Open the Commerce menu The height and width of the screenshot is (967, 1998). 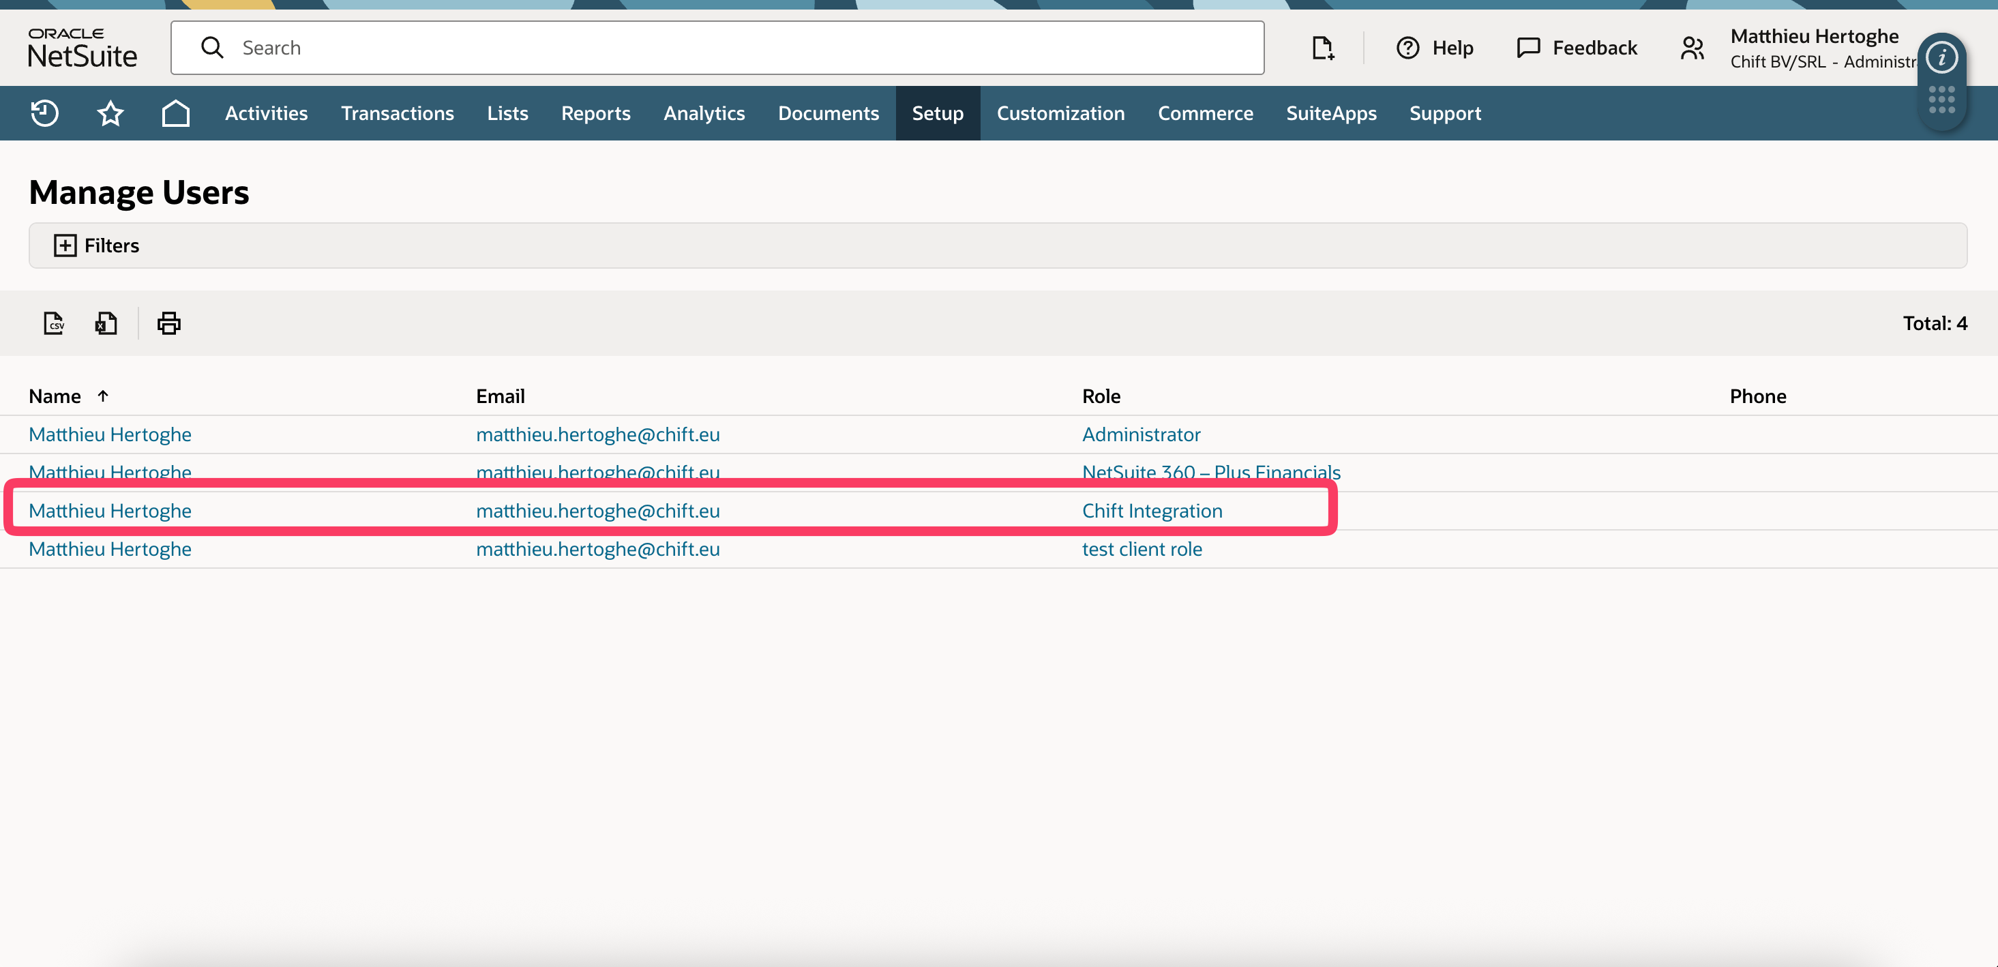coord(1206,113)
